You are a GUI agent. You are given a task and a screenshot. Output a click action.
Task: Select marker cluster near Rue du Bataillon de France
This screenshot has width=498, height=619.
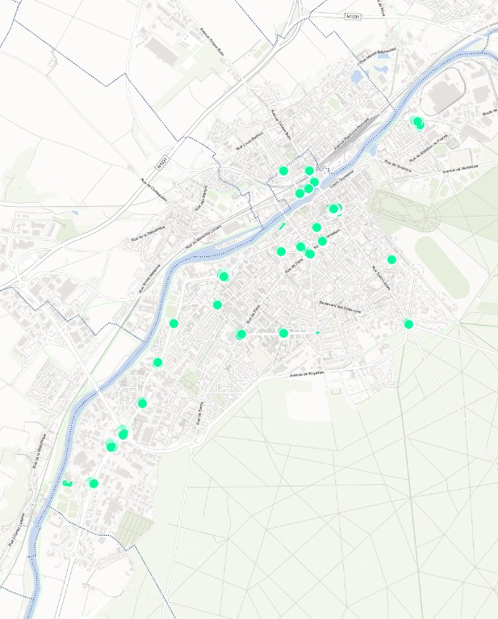[417, 122]
